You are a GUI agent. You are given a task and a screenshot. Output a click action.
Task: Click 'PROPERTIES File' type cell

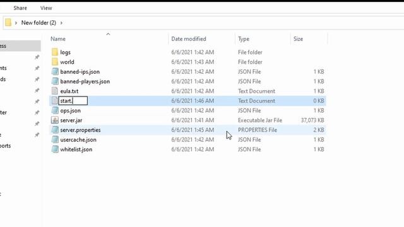pyautogui.click(x=258, y=130)
